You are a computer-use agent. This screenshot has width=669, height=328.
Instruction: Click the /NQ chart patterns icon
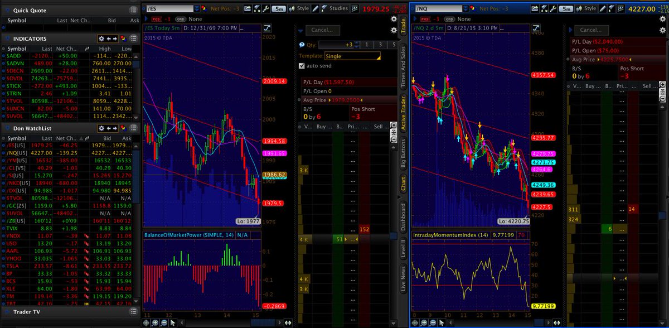click(620, 9)
